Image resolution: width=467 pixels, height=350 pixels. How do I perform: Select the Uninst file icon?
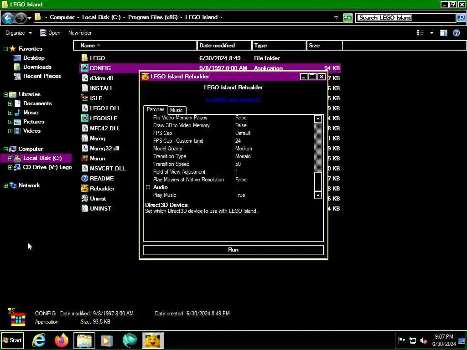coord(84,199)
